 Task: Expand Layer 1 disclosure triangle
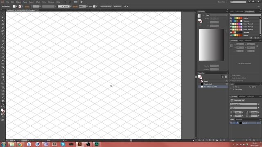tap(237, 123)
